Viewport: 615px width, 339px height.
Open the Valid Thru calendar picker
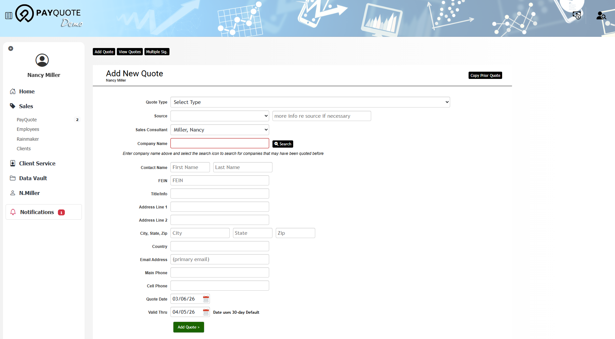pos(206,312)
